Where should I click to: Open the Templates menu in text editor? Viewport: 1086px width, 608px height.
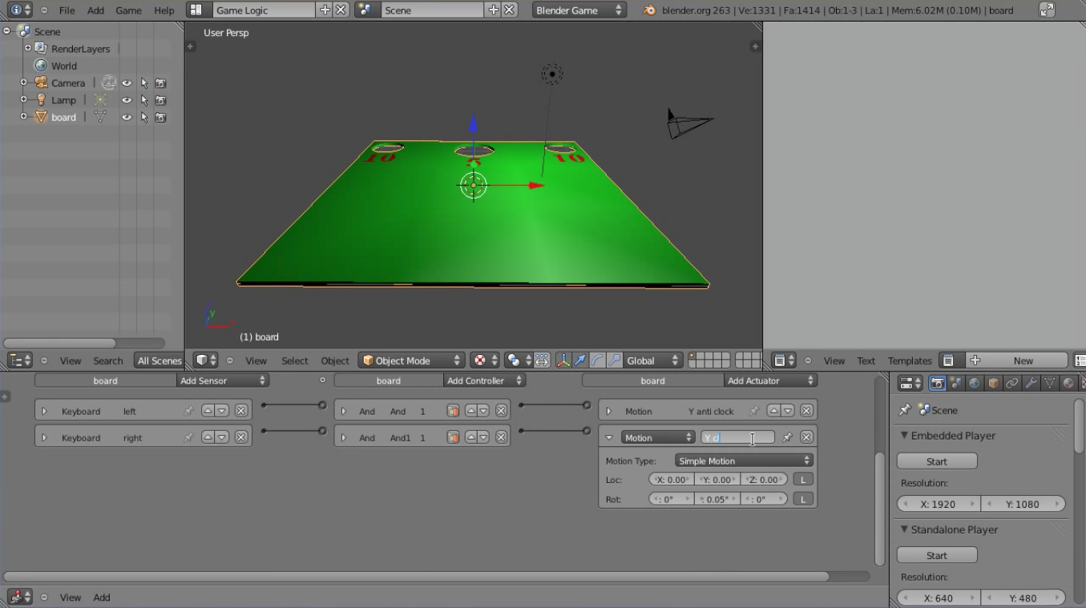910,360
